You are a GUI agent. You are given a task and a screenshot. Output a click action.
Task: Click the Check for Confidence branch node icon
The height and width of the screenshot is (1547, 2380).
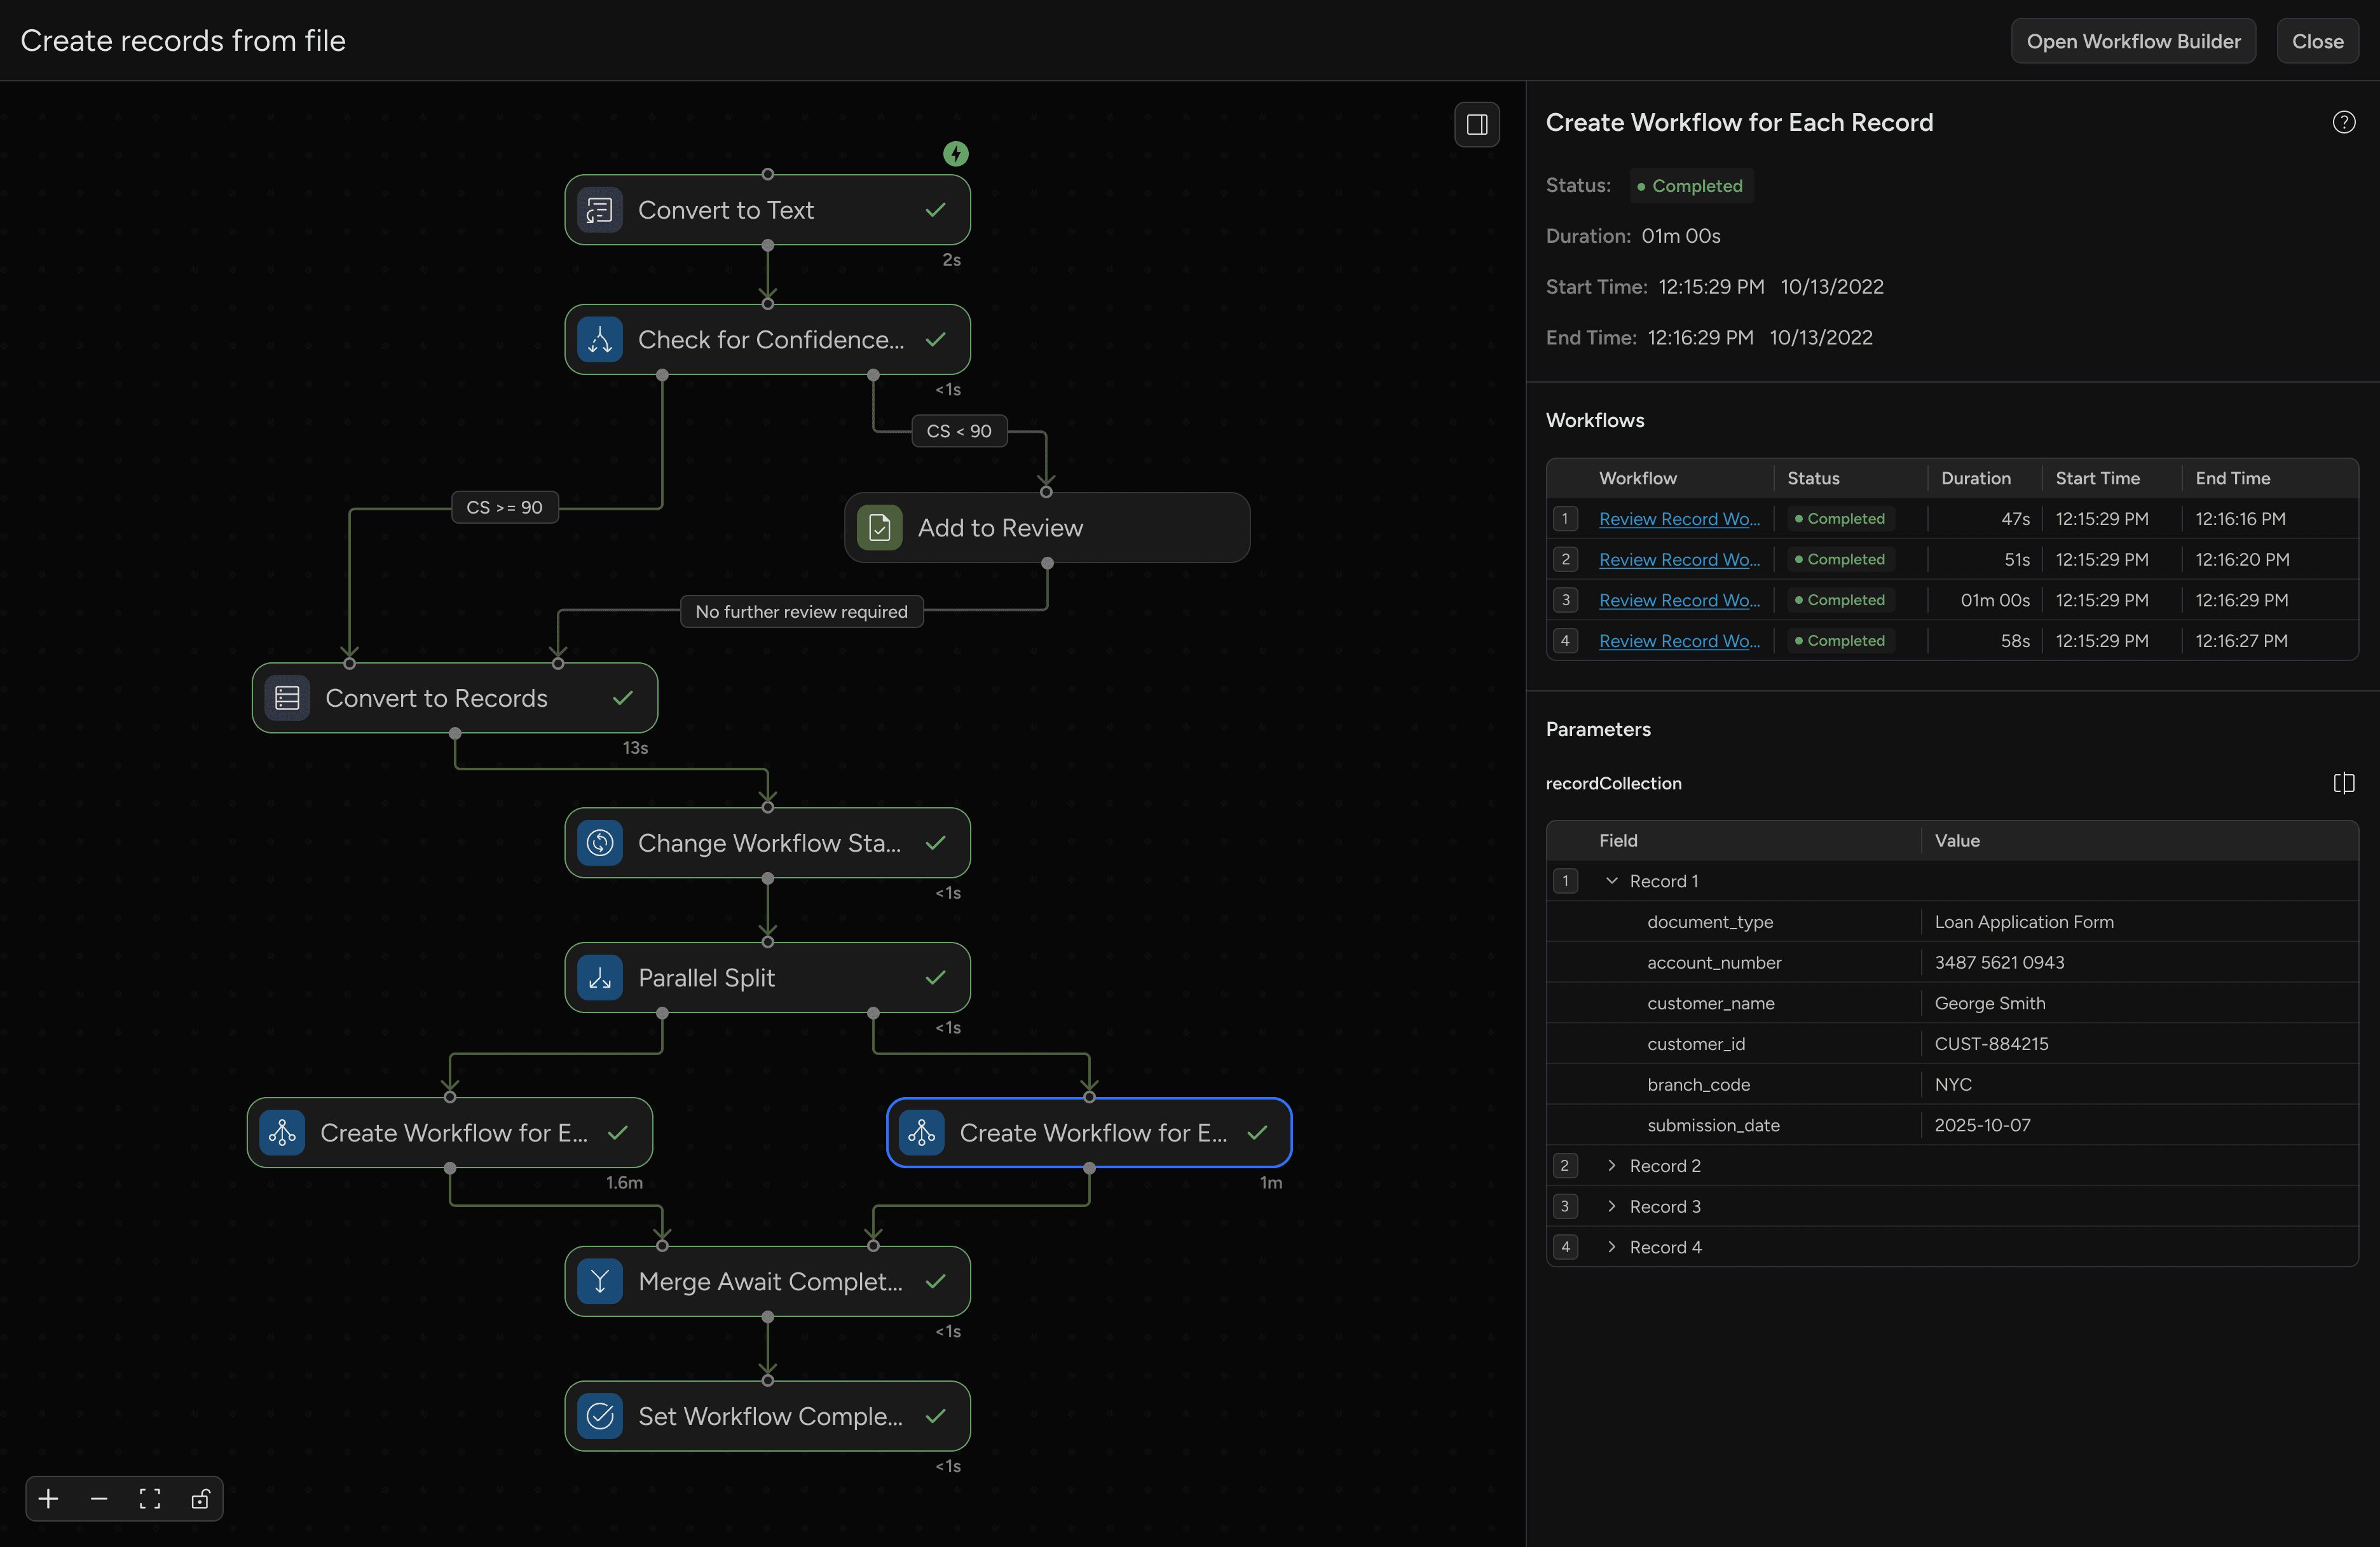(x=599, y=339)
